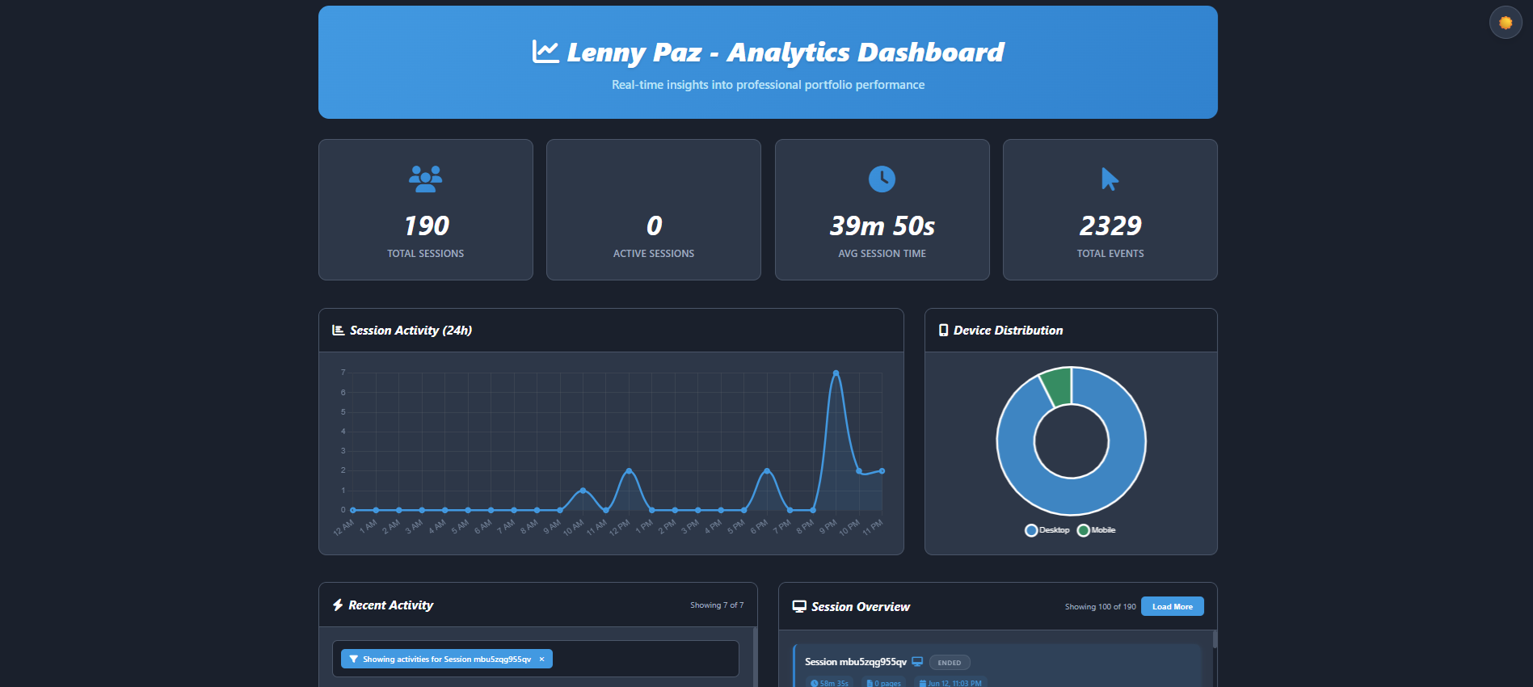The height and width of the screenshot is (687, 1533).
Task: Click the desktop device icon next to Session mbu5zqg955qv
Action: pos(917,662)
